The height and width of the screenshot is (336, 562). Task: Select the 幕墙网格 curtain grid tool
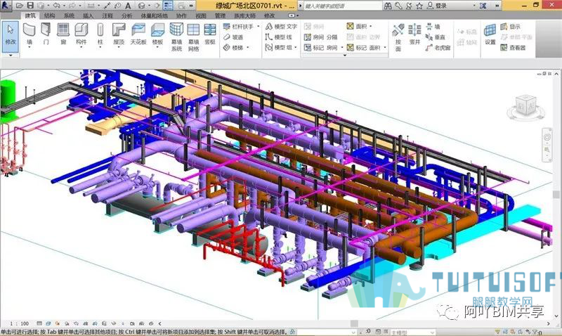click(193, 37)
